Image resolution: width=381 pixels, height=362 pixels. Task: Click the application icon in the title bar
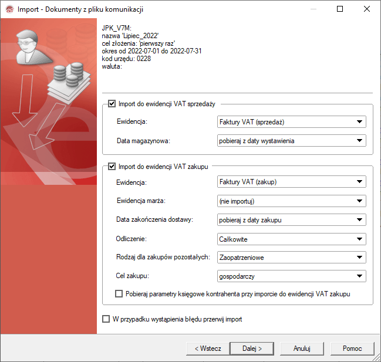(10, 9)
